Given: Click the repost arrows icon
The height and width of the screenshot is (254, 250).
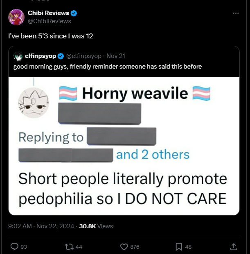Looking at the screenshot, I should click(69, 247).
